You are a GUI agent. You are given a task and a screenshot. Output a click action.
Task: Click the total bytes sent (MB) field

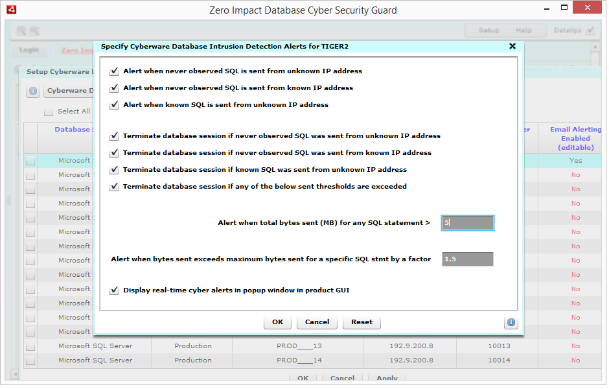click(467, 223)
